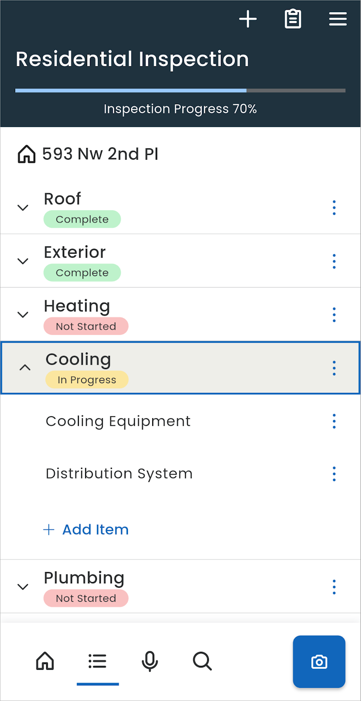Open the clipboard report icon
361x701 pixels.
[x=292, y=19]
